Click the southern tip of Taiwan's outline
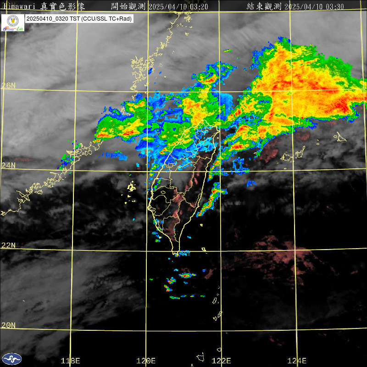Screen dimensions: 367x367 pyautogui.click(x=175, y=253)
